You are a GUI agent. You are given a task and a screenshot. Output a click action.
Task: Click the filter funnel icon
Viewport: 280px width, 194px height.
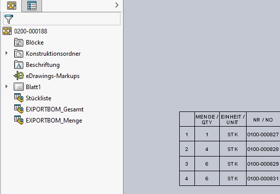[x=9, y=19]
